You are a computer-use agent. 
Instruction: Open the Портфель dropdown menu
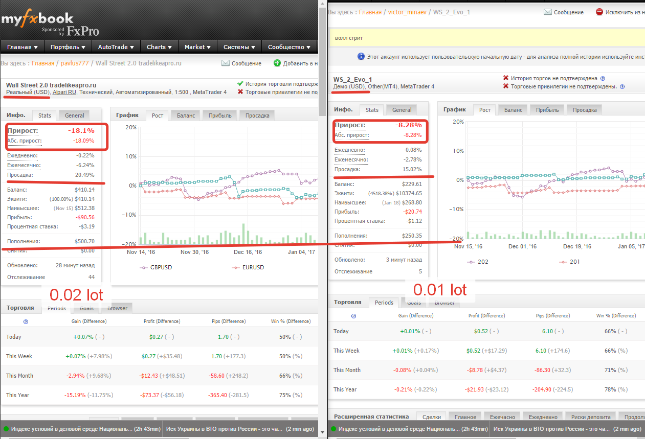pos(68,47)
